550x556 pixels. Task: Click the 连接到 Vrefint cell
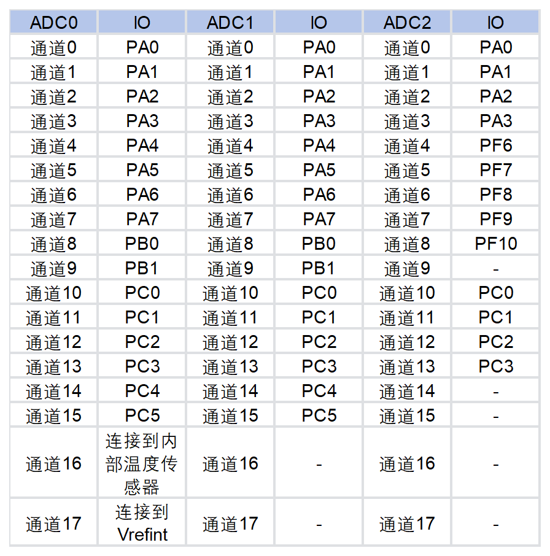click(142, 522)
